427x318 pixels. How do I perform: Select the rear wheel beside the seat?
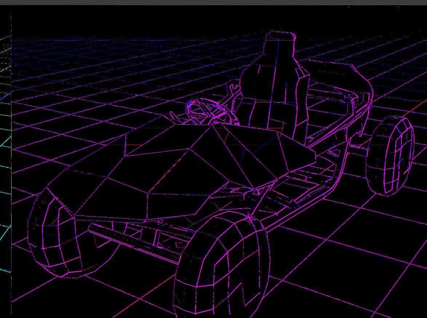[x=390, y=155]
